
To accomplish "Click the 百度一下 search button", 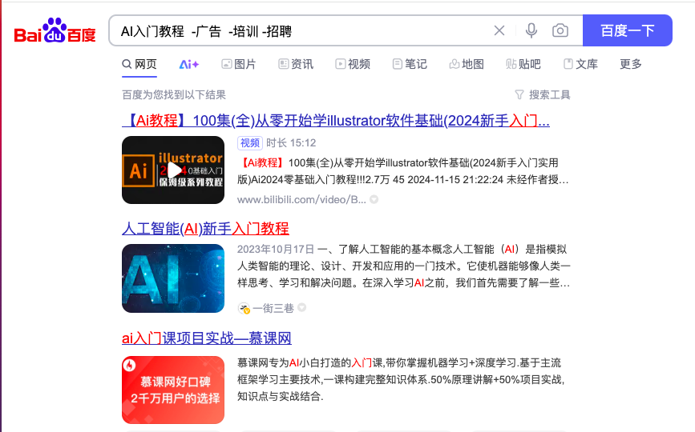I will [x=627, y=30].
